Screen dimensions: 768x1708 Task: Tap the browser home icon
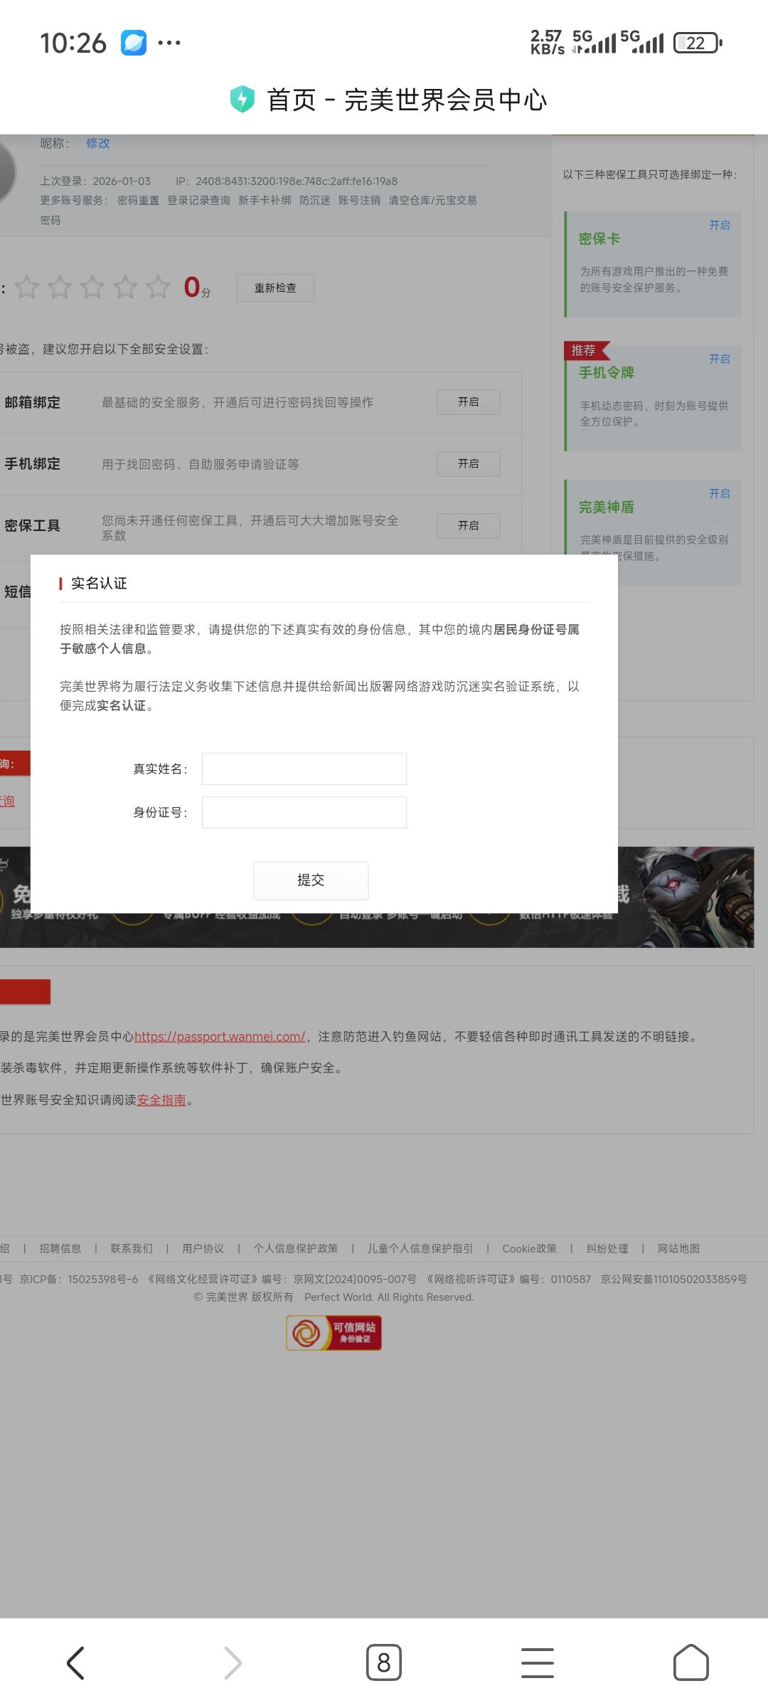point(690,1663)
